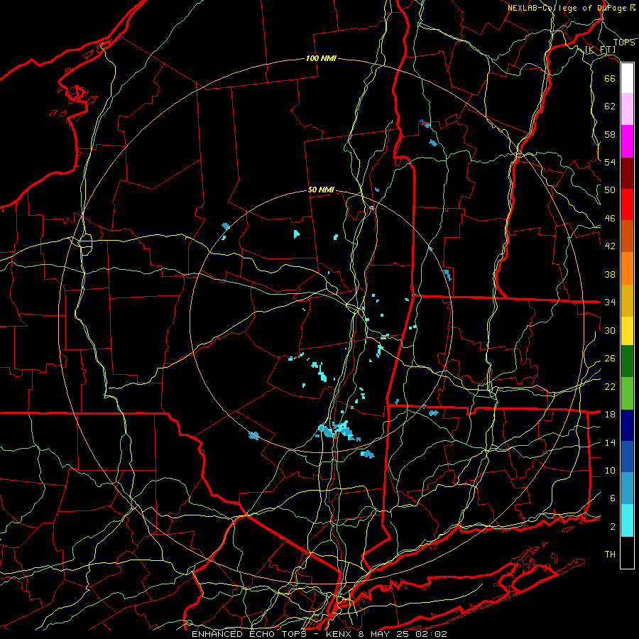This screenshot has width=639, height=639.
Task: Click the legend value 54
Action: click(x=610, y=162)
